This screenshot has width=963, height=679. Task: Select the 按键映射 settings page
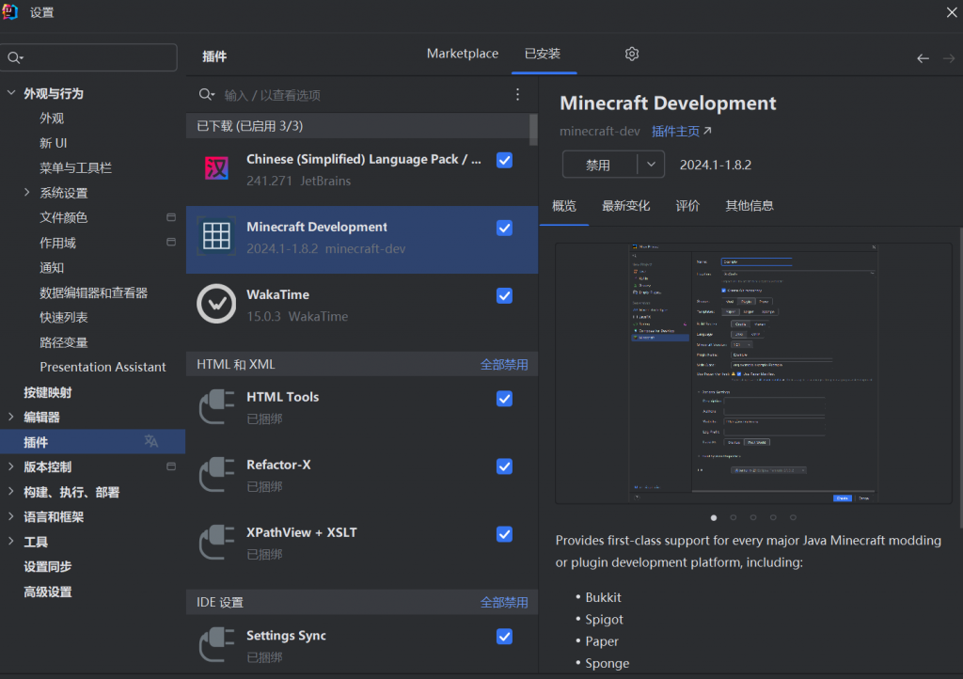coord(48,392)
